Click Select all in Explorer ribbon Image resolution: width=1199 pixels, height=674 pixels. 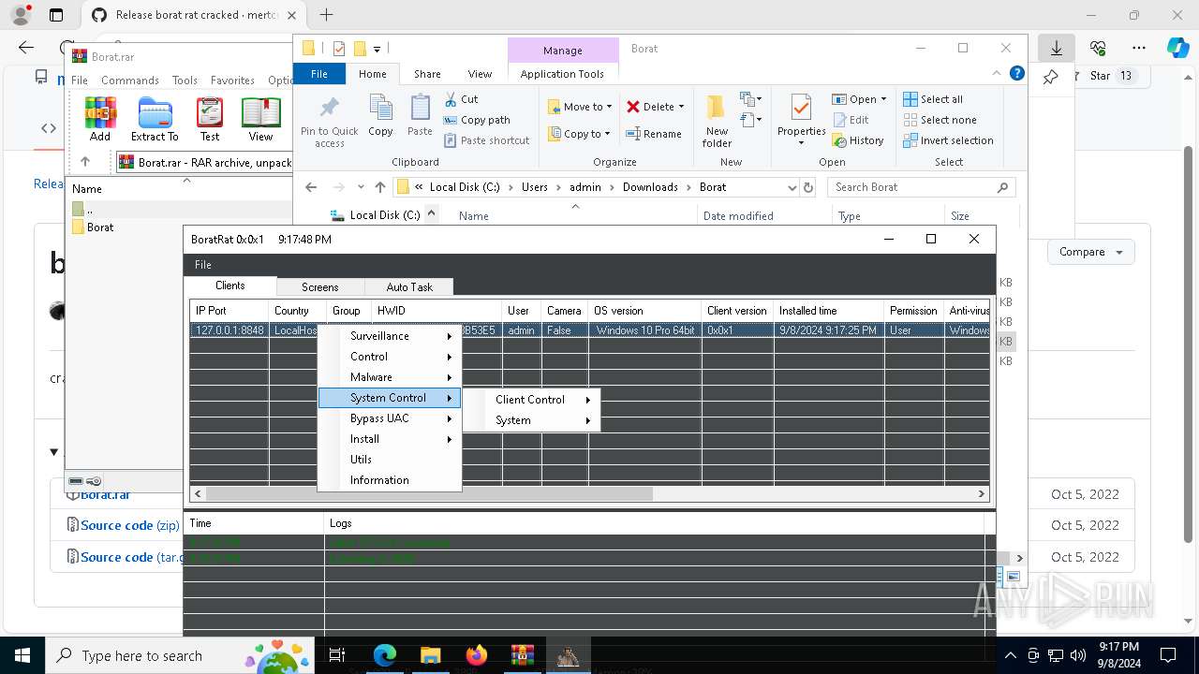[x=933, y=99]
